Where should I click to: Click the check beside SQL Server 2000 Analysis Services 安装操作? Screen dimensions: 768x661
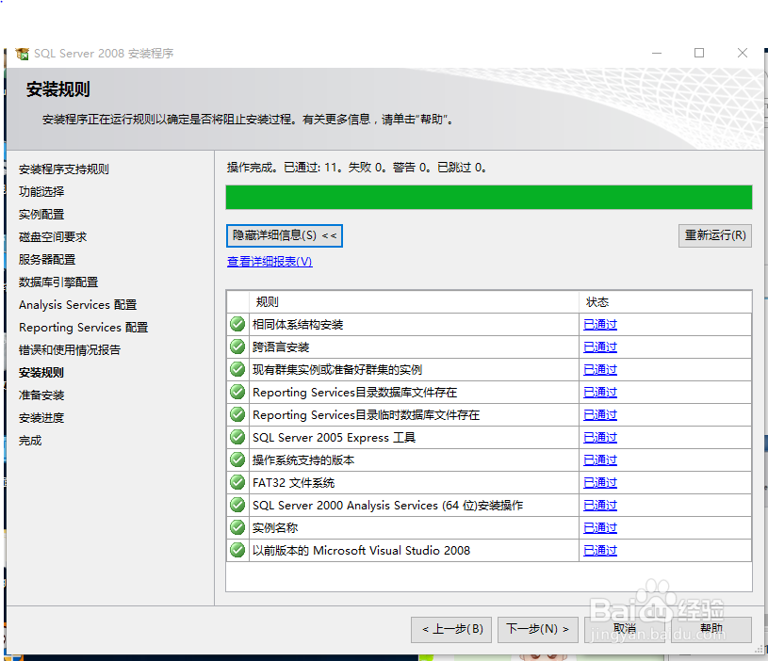pos(237,505)
